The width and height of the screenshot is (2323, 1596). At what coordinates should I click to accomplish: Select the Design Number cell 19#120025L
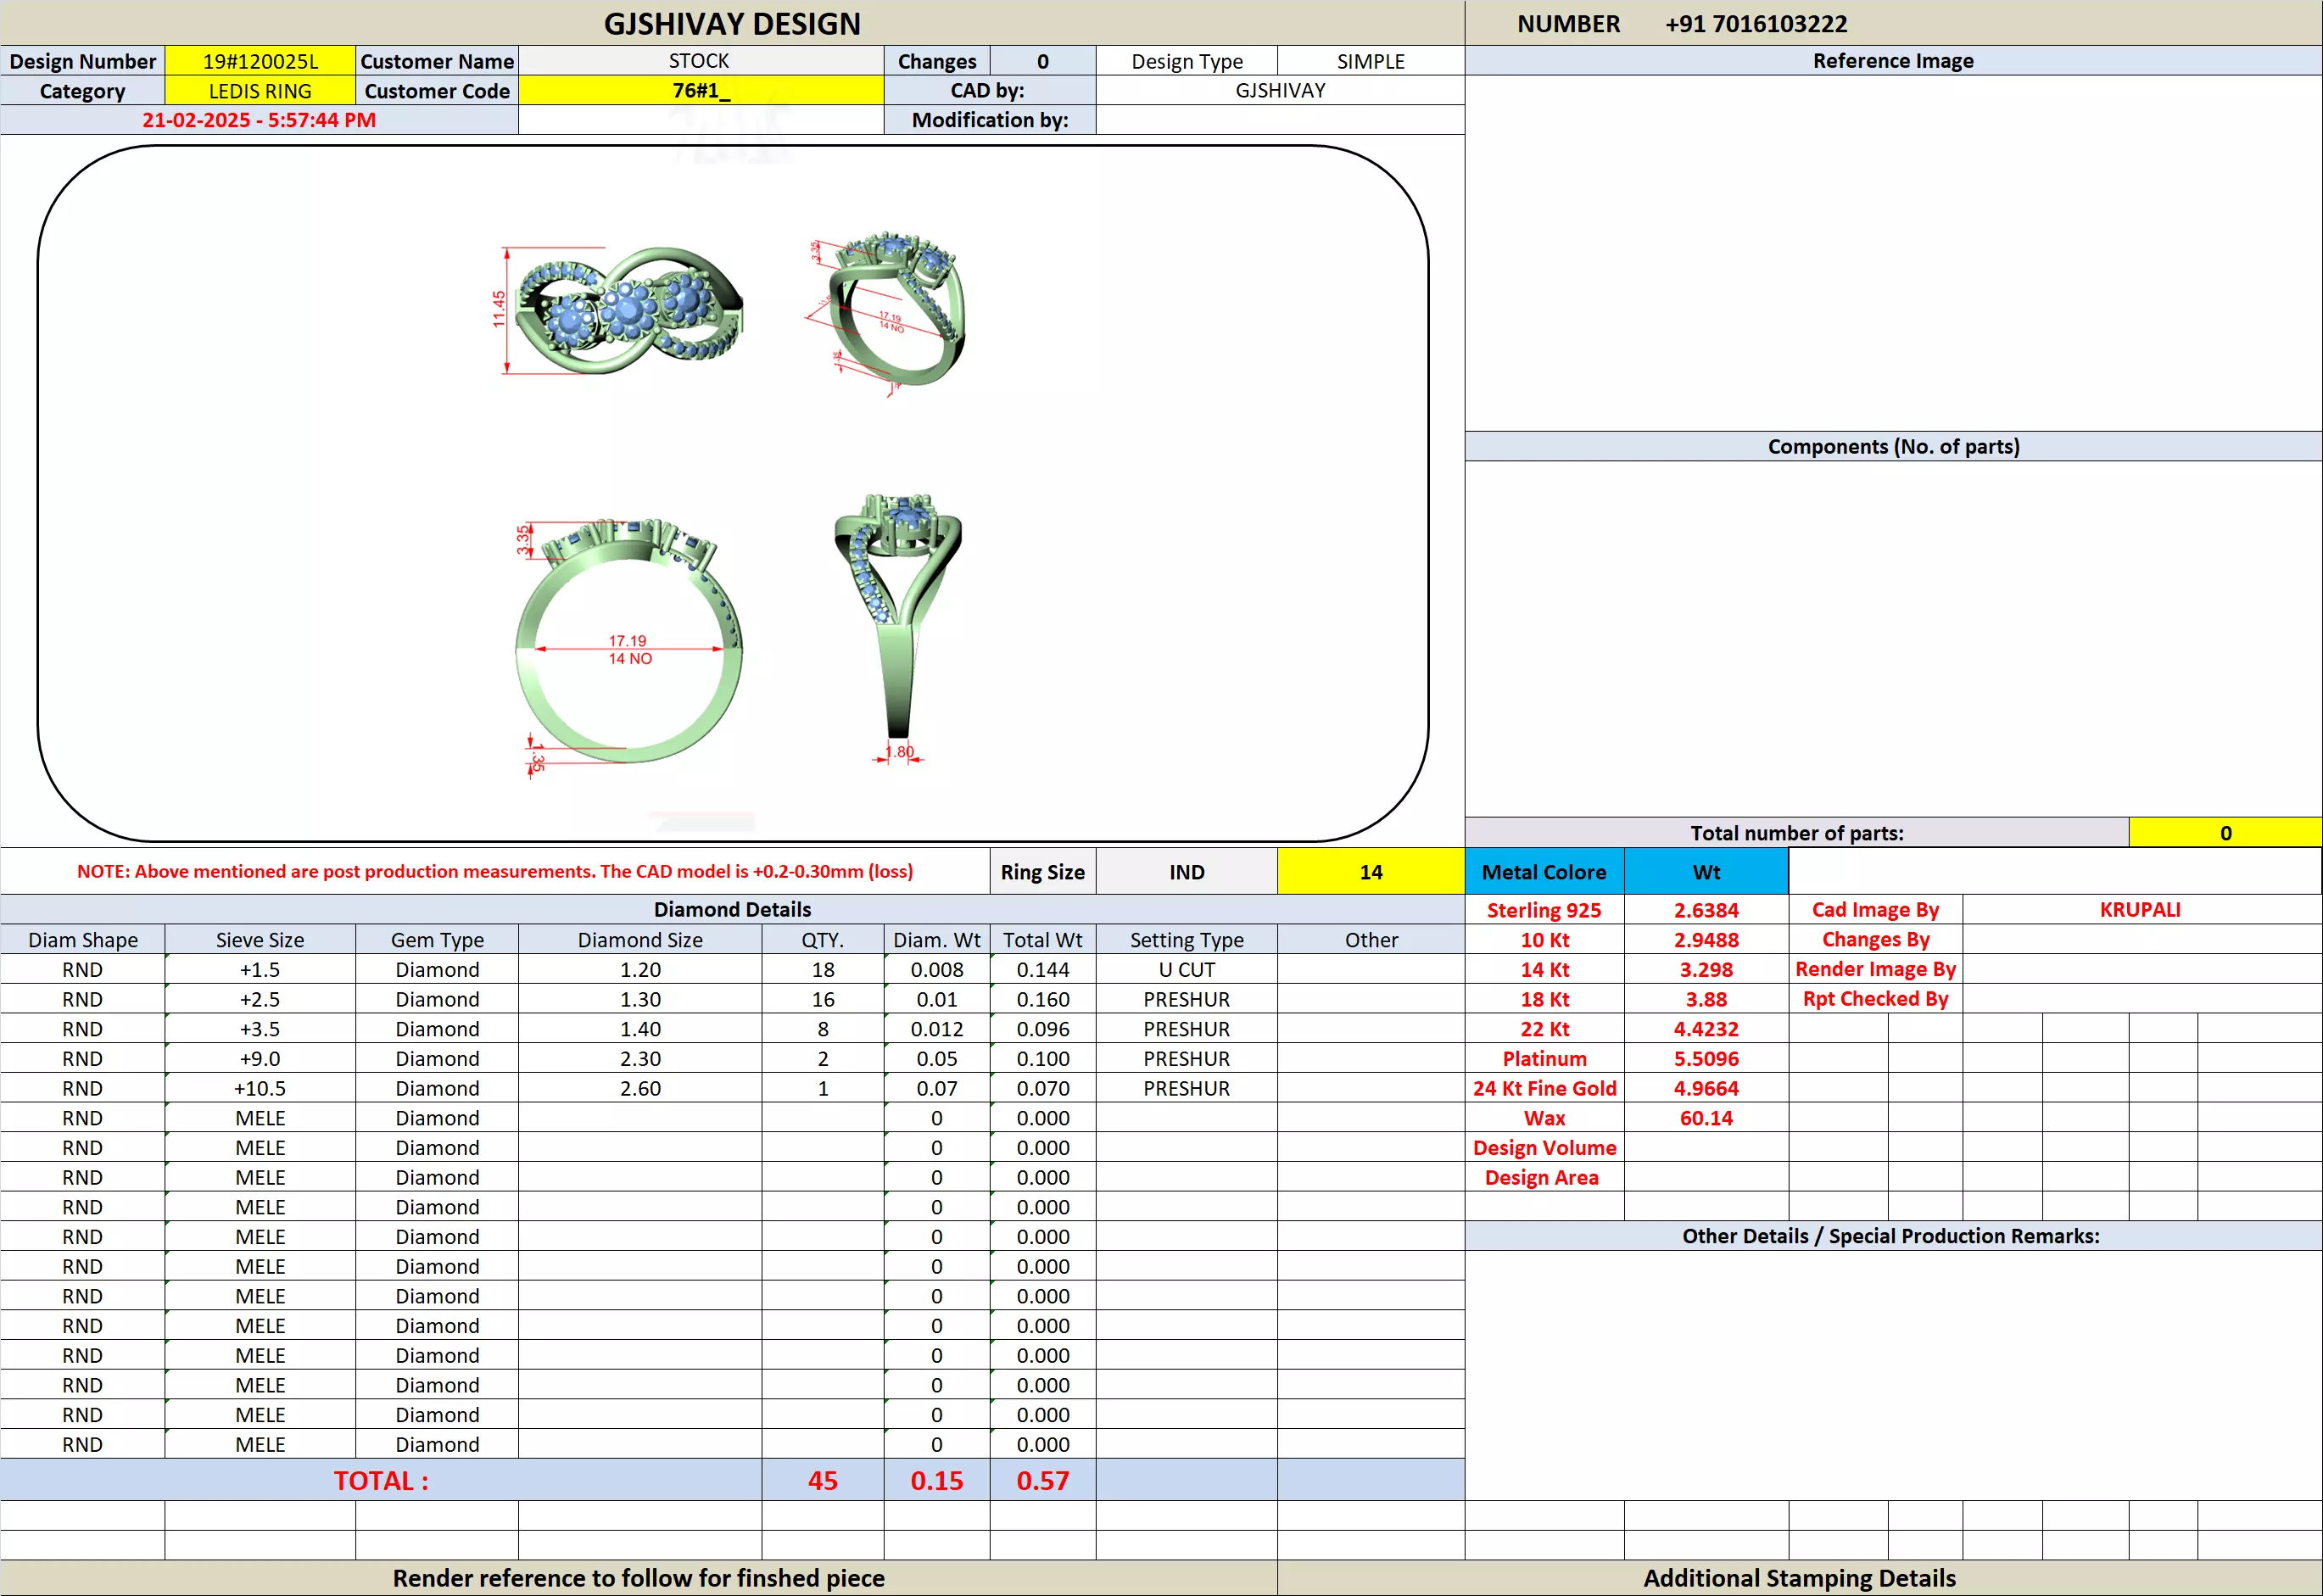point(260,61)
